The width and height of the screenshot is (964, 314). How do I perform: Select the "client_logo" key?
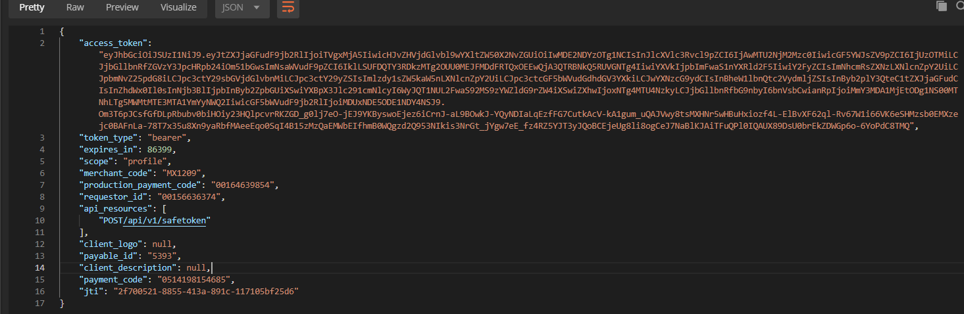click(110, 244)
